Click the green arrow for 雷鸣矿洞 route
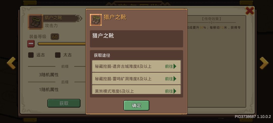The width and height of the screenshot is (273, 123). pyautogui.click(x=175, y=79)
